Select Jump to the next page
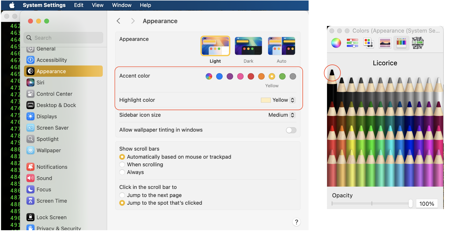 click(x=122, y=195)
